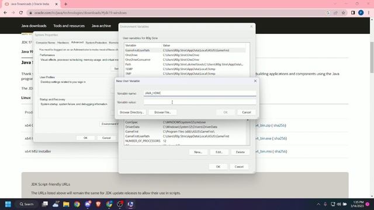Click the microphone tray icon
The height and width of the screenshot is (210, 374).
click(325, 204)
